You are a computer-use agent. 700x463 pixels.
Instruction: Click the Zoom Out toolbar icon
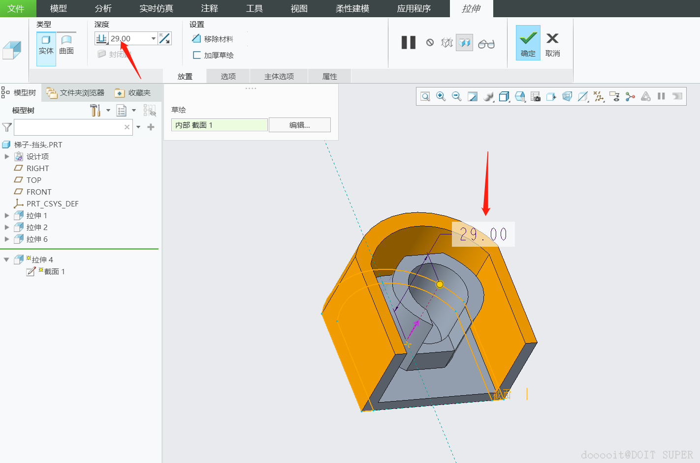[x=457, y=97]
